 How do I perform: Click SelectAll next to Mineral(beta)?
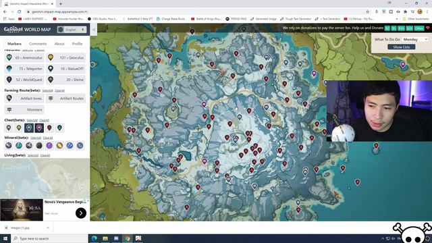[x=36, y=138]
